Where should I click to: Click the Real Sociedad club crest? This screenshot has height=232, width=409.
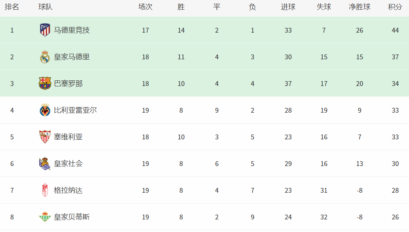pos(45,163)
